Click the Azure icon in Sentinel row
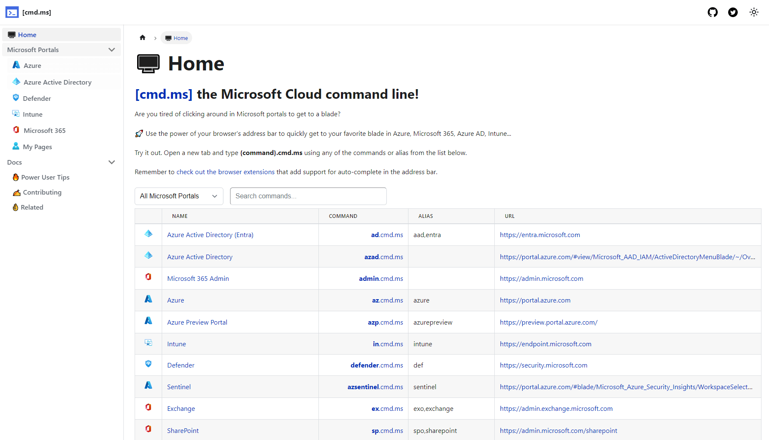769x440 pixels. tap(148, 386)
